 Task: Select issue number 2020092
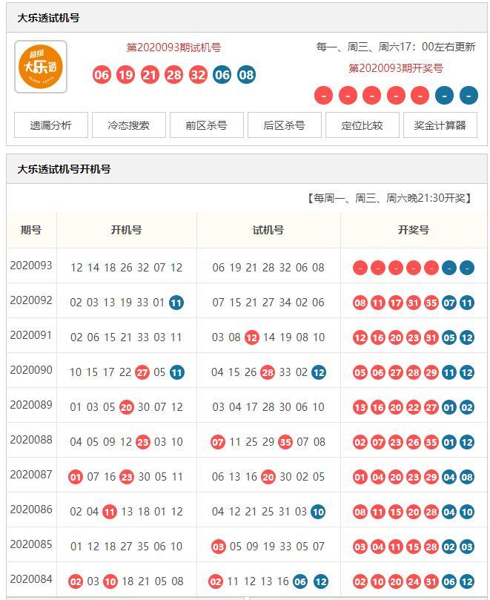tap(31, 300)
